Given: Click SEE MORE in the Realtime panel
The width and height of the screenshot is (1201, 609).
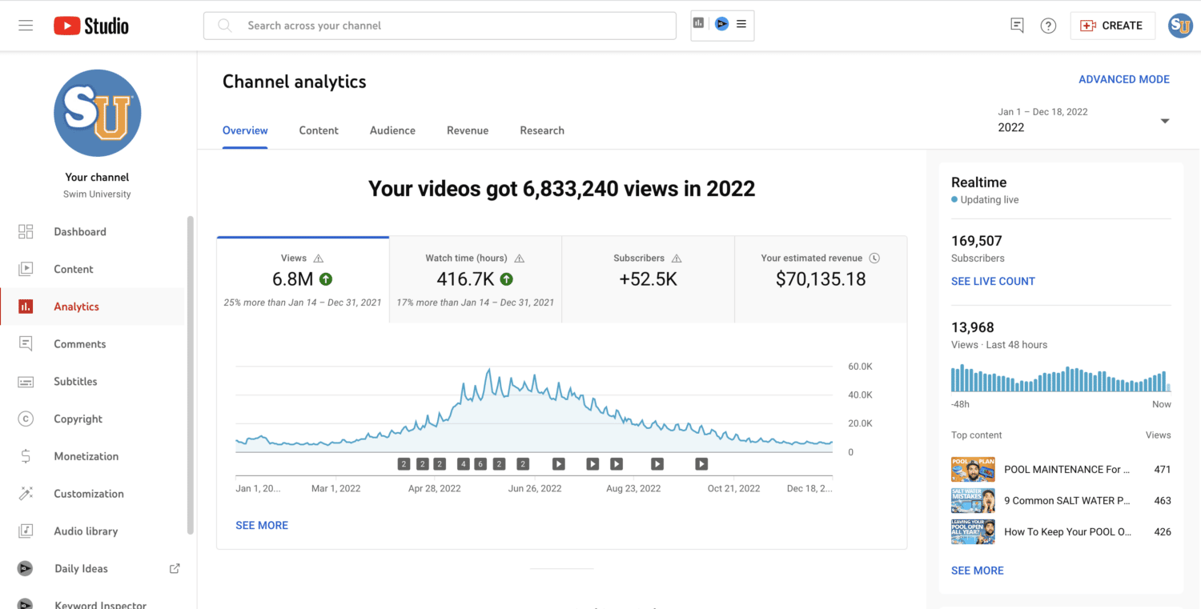Looking at the screenshot, I should 977,571.
